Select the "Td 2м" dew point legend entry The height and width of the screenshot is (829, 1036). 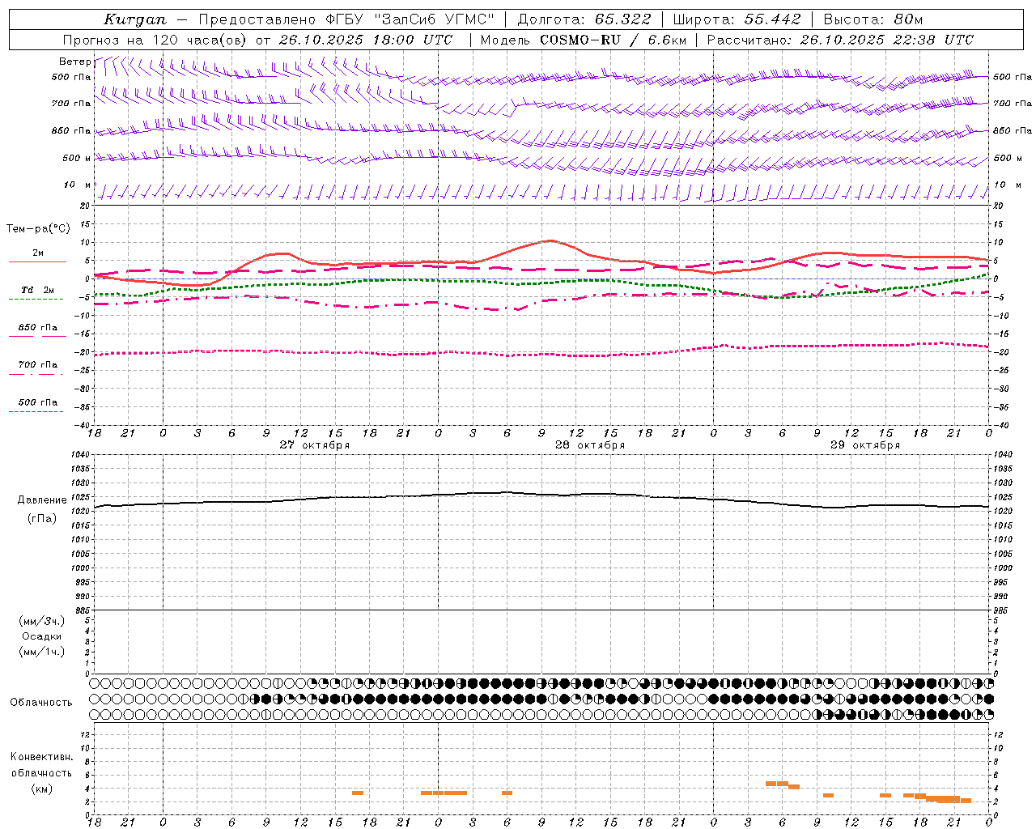click(x=37, y=291)
